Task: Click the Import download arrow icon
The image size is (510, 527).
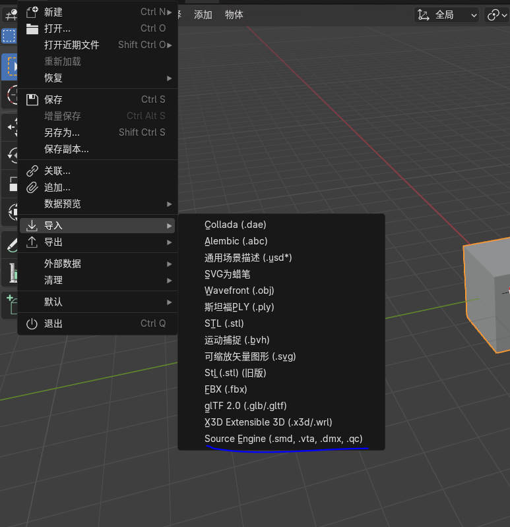Action: tap(32, 225)
